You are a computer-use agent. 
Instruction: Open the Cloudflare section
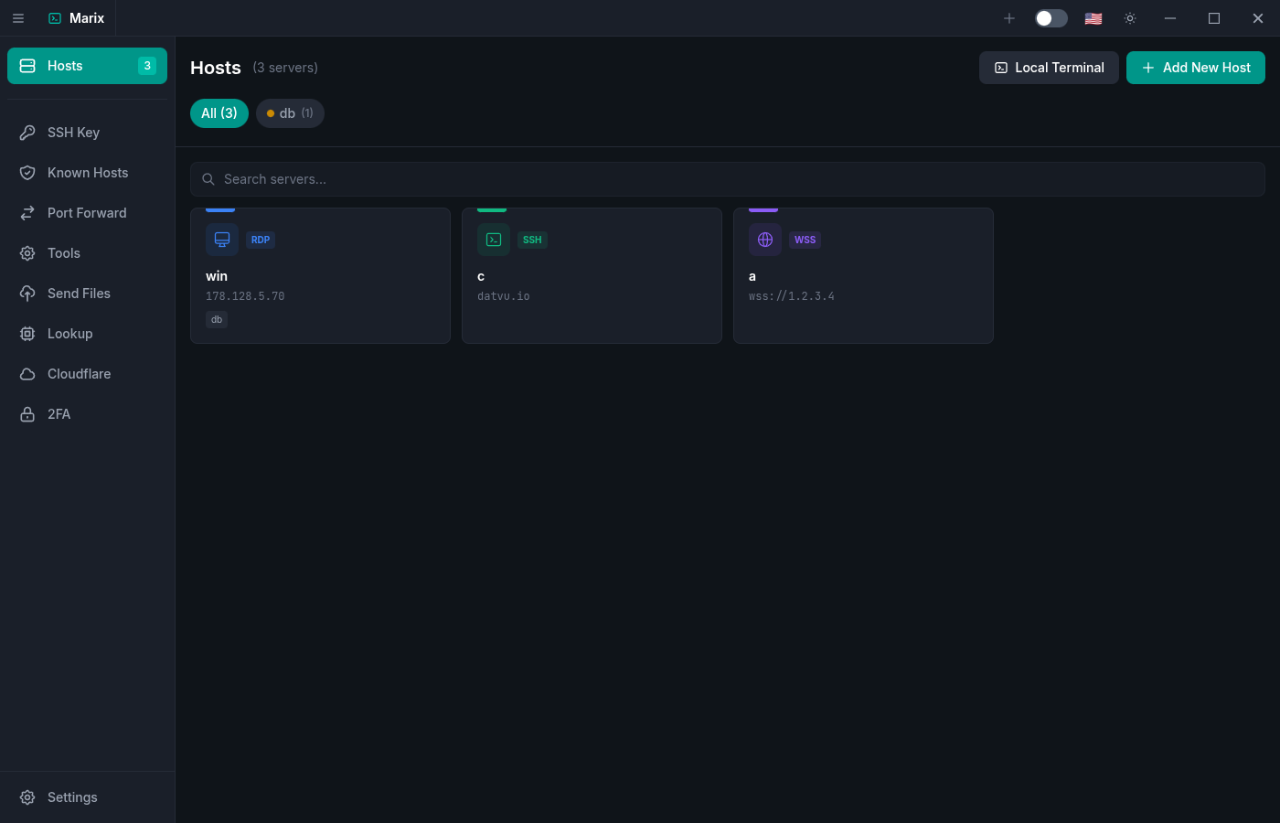pyautogui.click(x=78, y=373)
